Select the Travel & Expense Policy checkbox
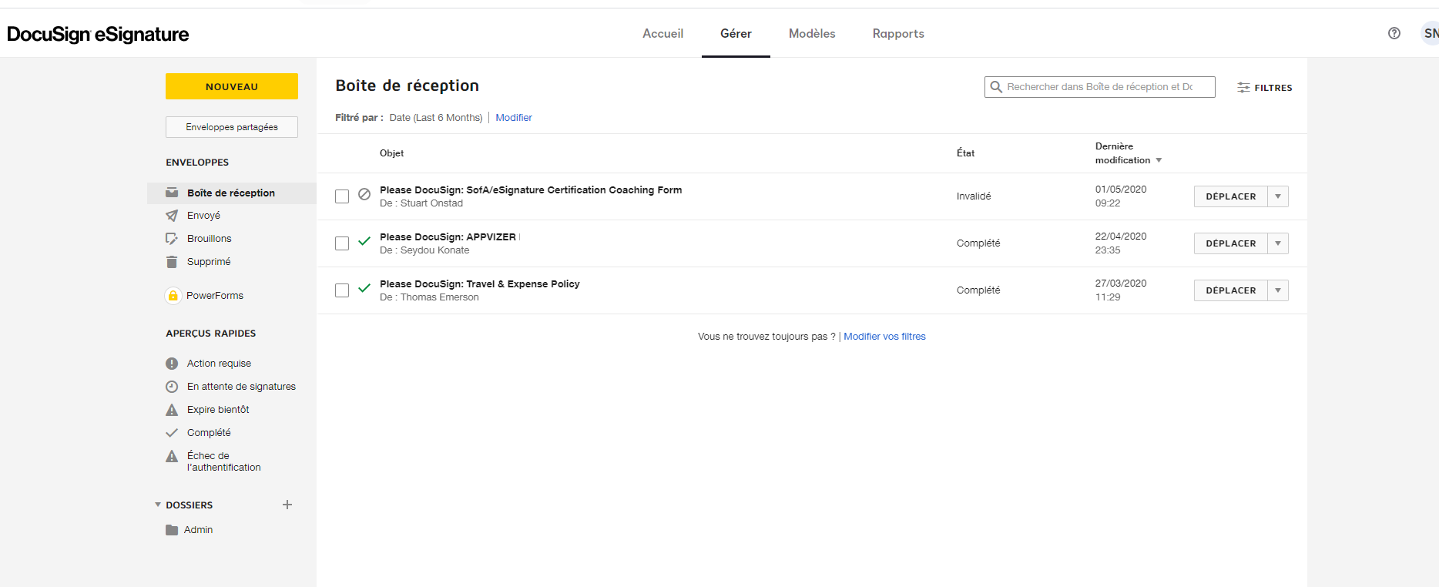 click(342, 290)
